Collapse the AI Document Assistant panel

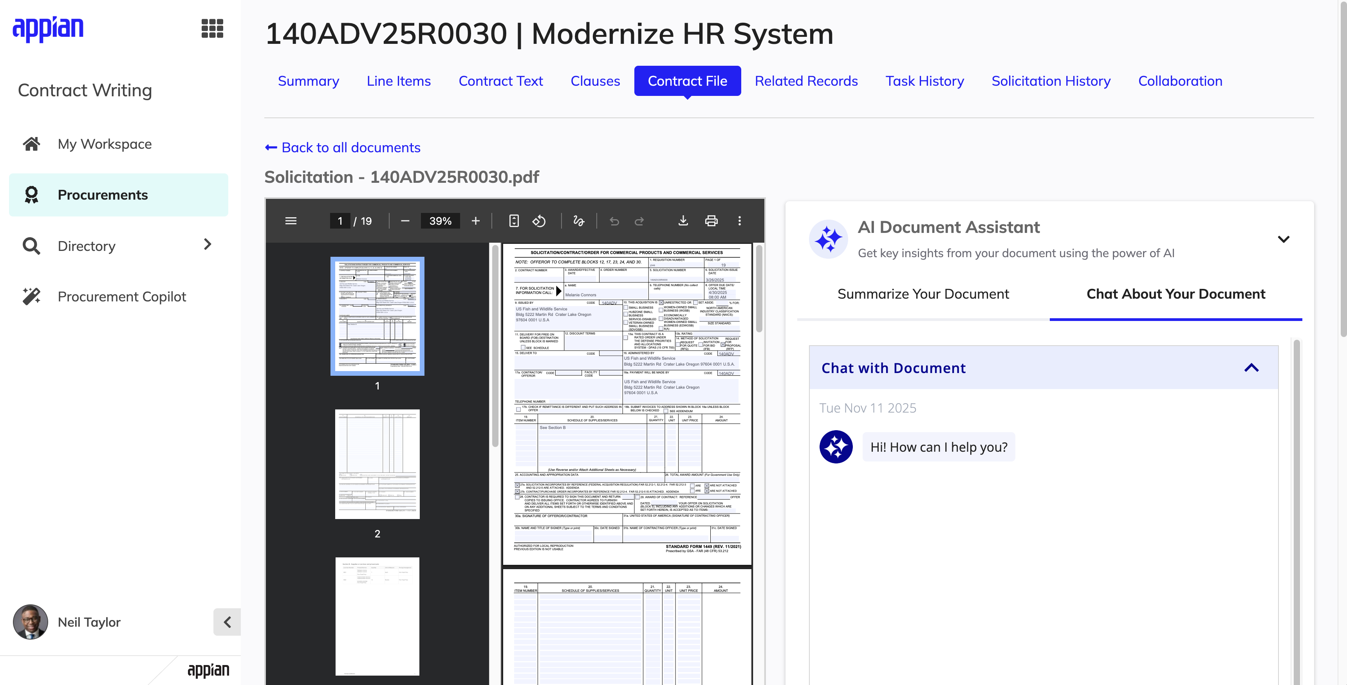pyautogui.click(x=1283, y=239)
